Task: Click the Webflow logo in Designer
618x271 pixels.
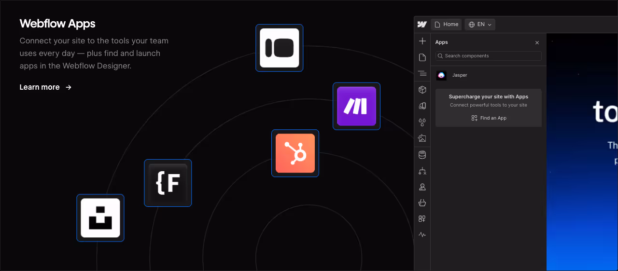Action: [422, 25]
